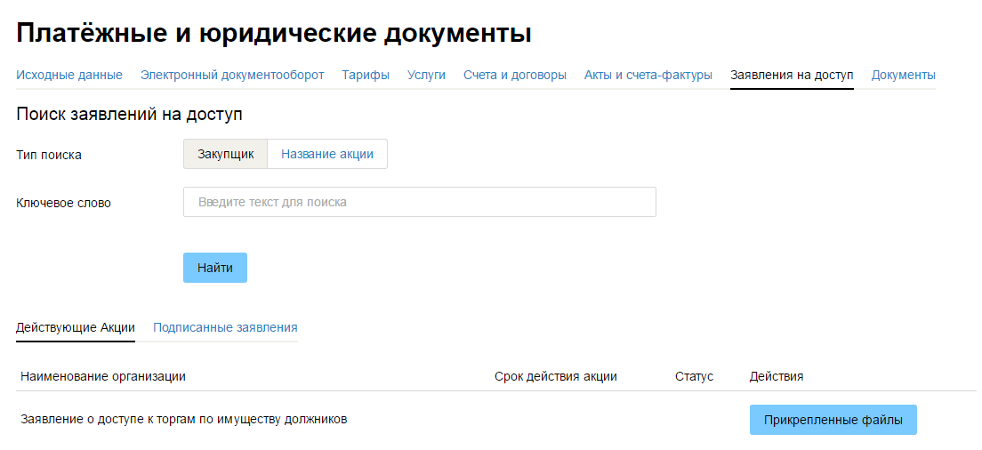The image size is (982, 450).
Task: Click the Заявления на доступ tab
Action: pyautogui.click(x=792, y=76)
